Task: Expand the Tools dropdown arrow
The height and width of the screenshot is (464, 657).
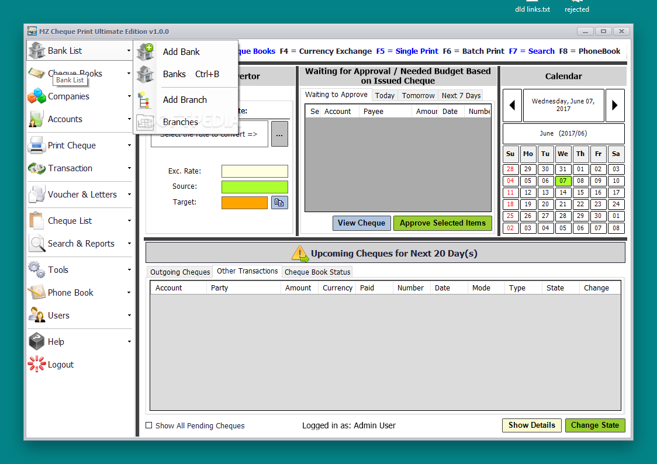Action: click(129, 269)
